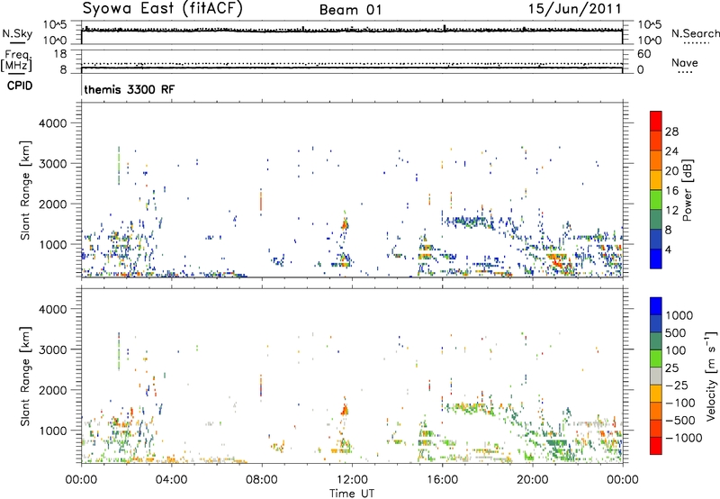Click the "28" label on Power color bar
The image size is (720, 499).
point(671,132)
